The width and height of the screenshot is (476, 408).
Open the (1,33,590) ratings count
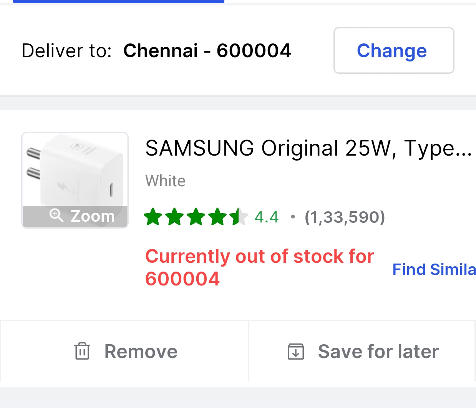tap(345, 217)
